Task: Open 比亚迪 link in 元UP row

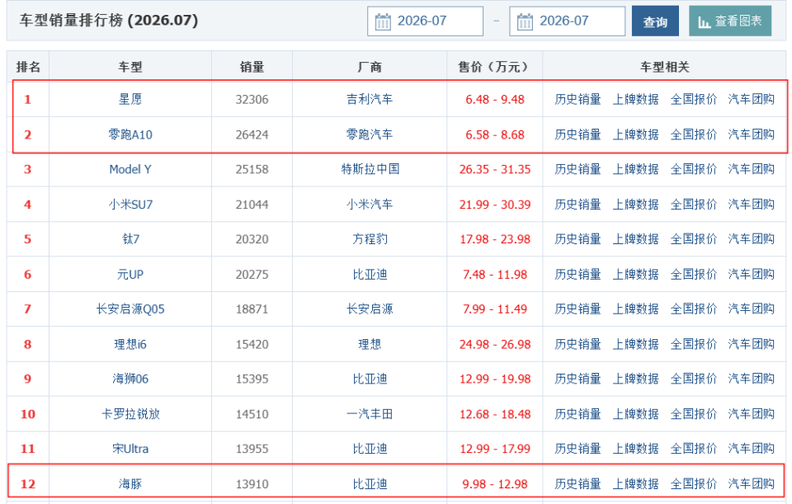Action: (370, 274)
